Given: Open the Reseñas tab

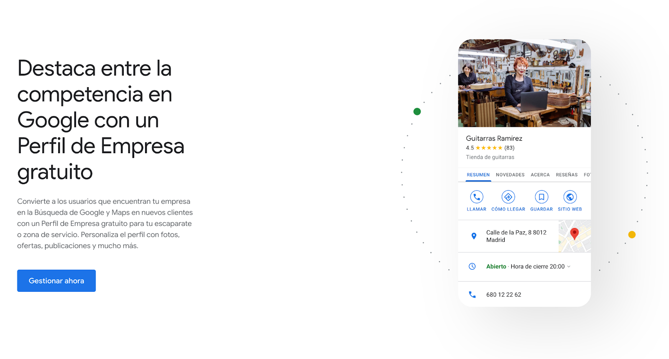Looking at the screenshot, I should [567, 175].
